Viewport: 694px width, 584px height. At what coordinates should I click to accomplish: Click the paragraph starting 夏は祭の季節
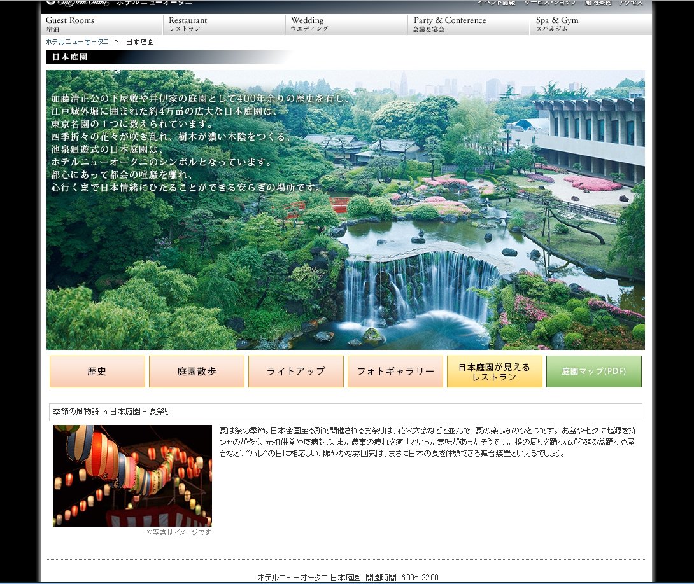pyautogui.click(x=428, y=441)
